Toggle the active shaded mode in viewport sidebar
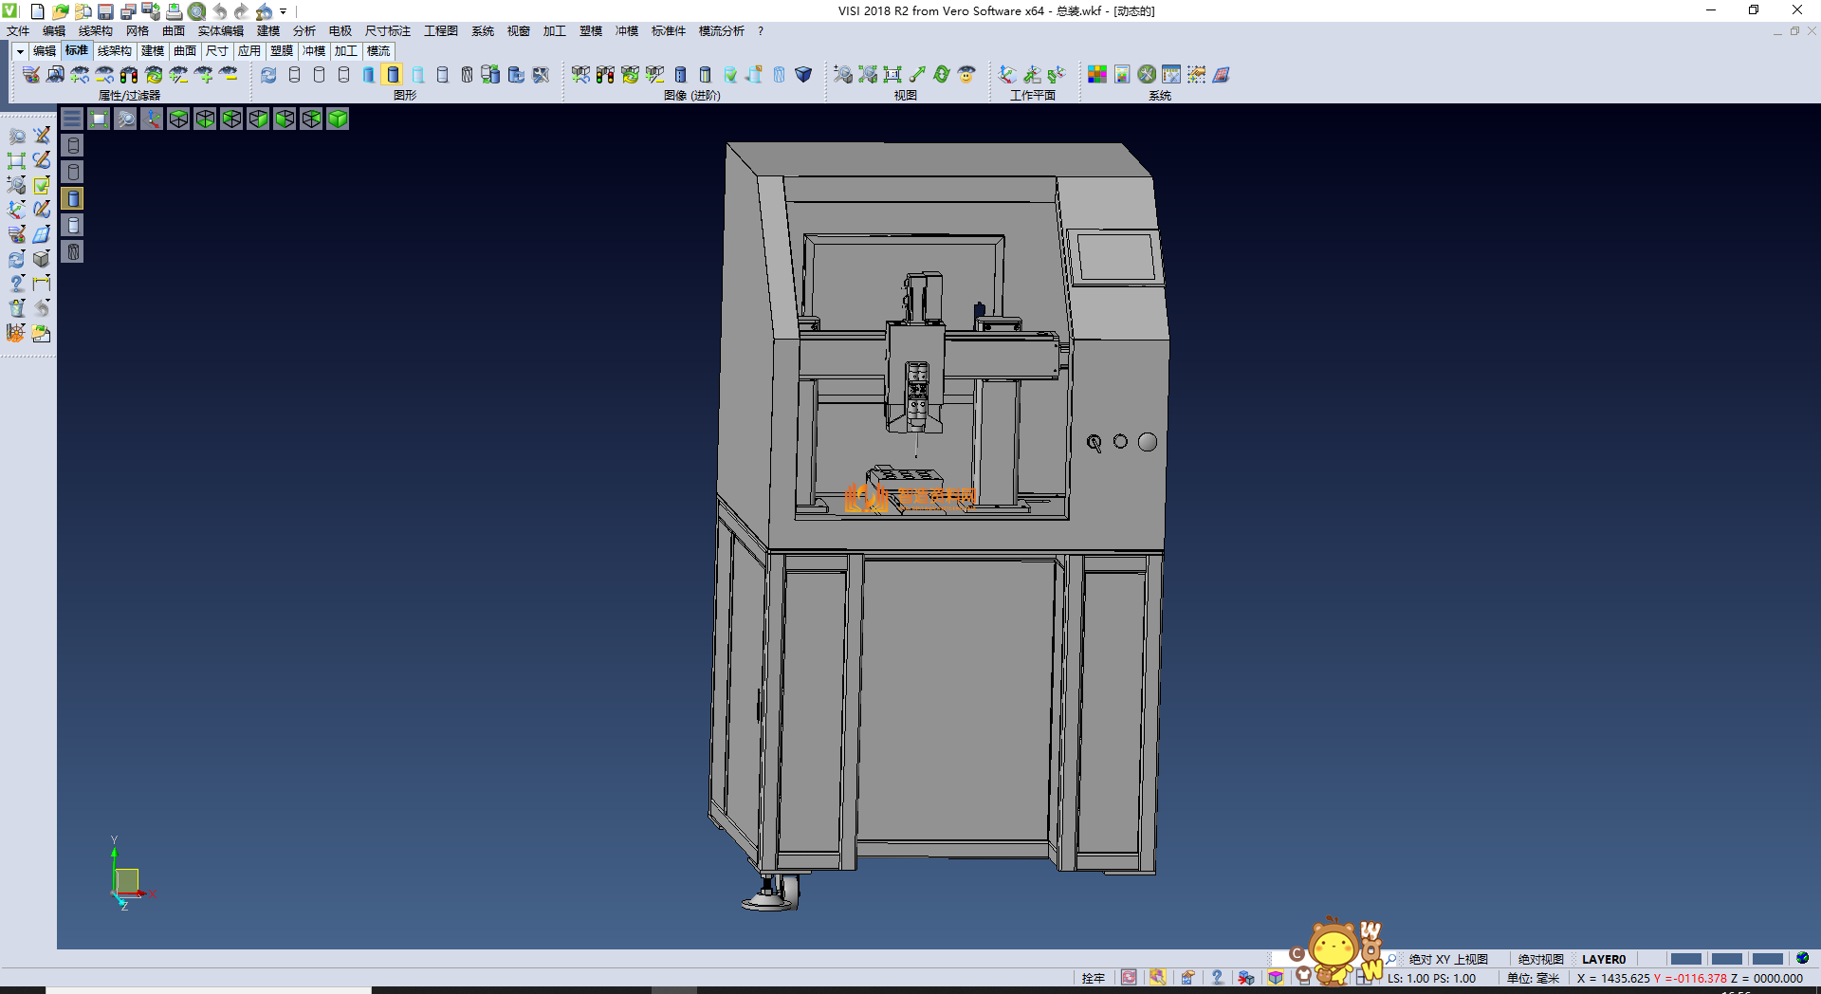Screen dimensions: 1821x994 pyautogui.click(x=73, y=198)
